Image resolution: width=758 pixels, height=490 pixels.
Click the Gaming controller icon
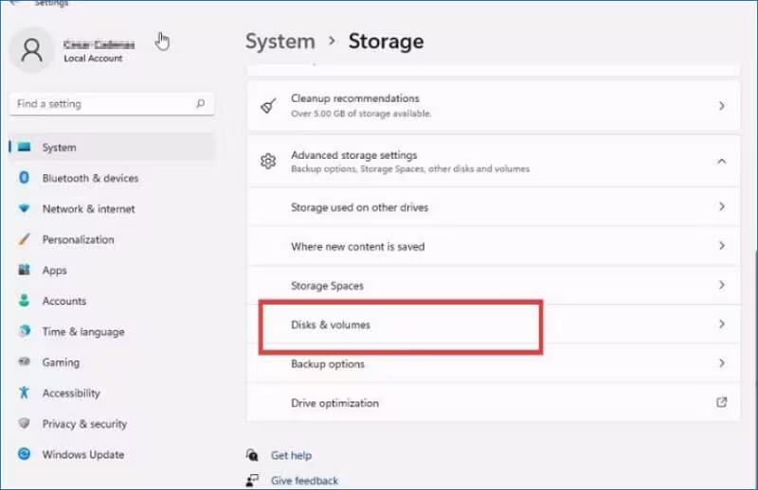[24, 362]
